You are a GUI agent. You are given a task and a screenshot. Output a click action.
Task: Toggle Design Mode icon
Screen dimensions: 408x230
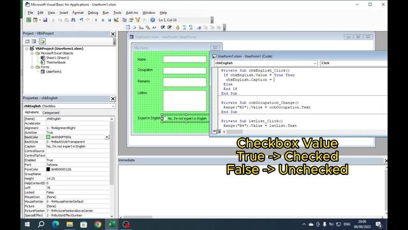pos(116,20)
